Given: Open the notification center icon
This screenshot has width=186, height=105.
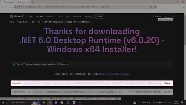Looking at the screenshot, I should [182, 103].
